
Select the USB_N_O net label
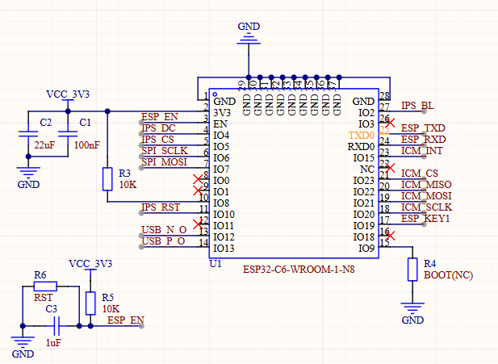[164, 230]
